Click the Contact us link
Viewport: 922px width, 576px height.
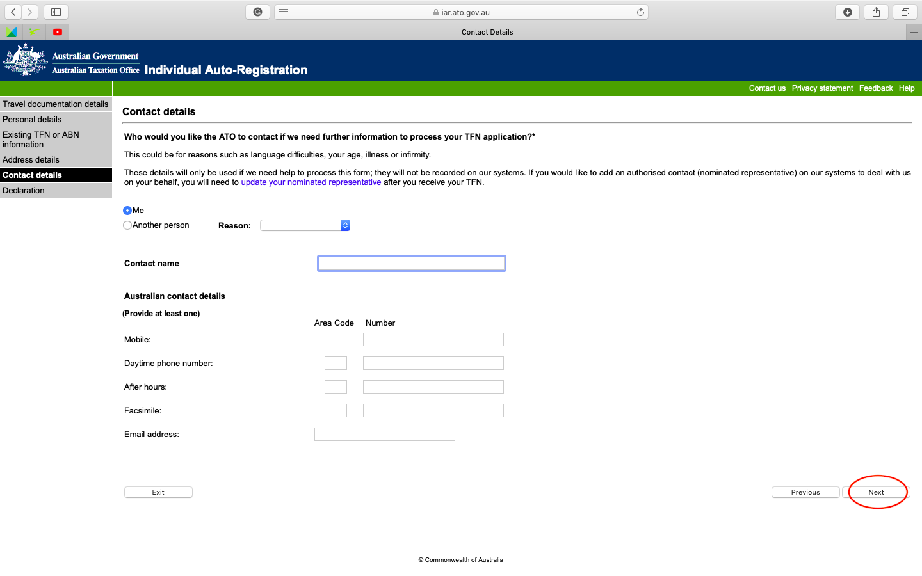coord(767,88)
